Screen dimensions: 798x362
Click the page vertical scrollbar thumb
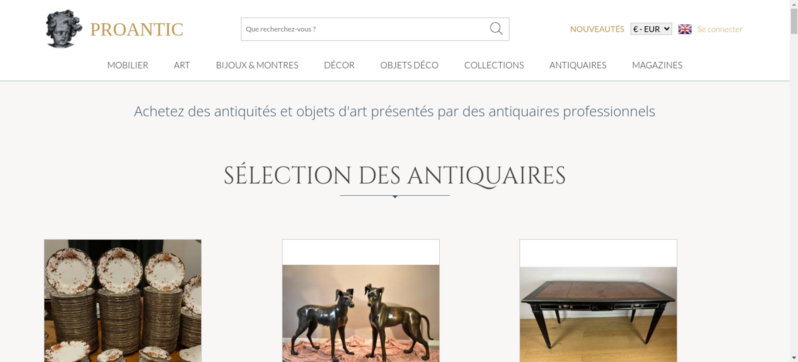794,21
